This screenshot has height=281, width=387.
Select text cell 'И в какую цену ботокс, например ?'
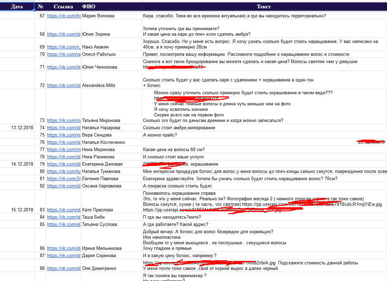pos(264,256)
